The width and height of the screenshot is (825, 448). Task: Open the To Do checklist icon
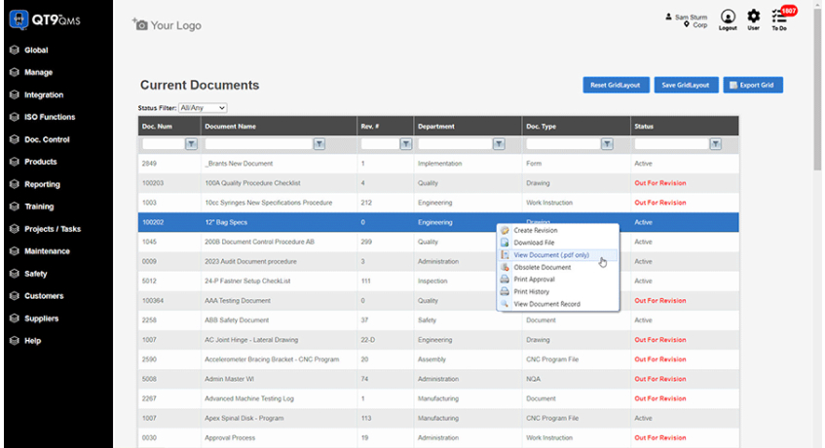[779, 17]
